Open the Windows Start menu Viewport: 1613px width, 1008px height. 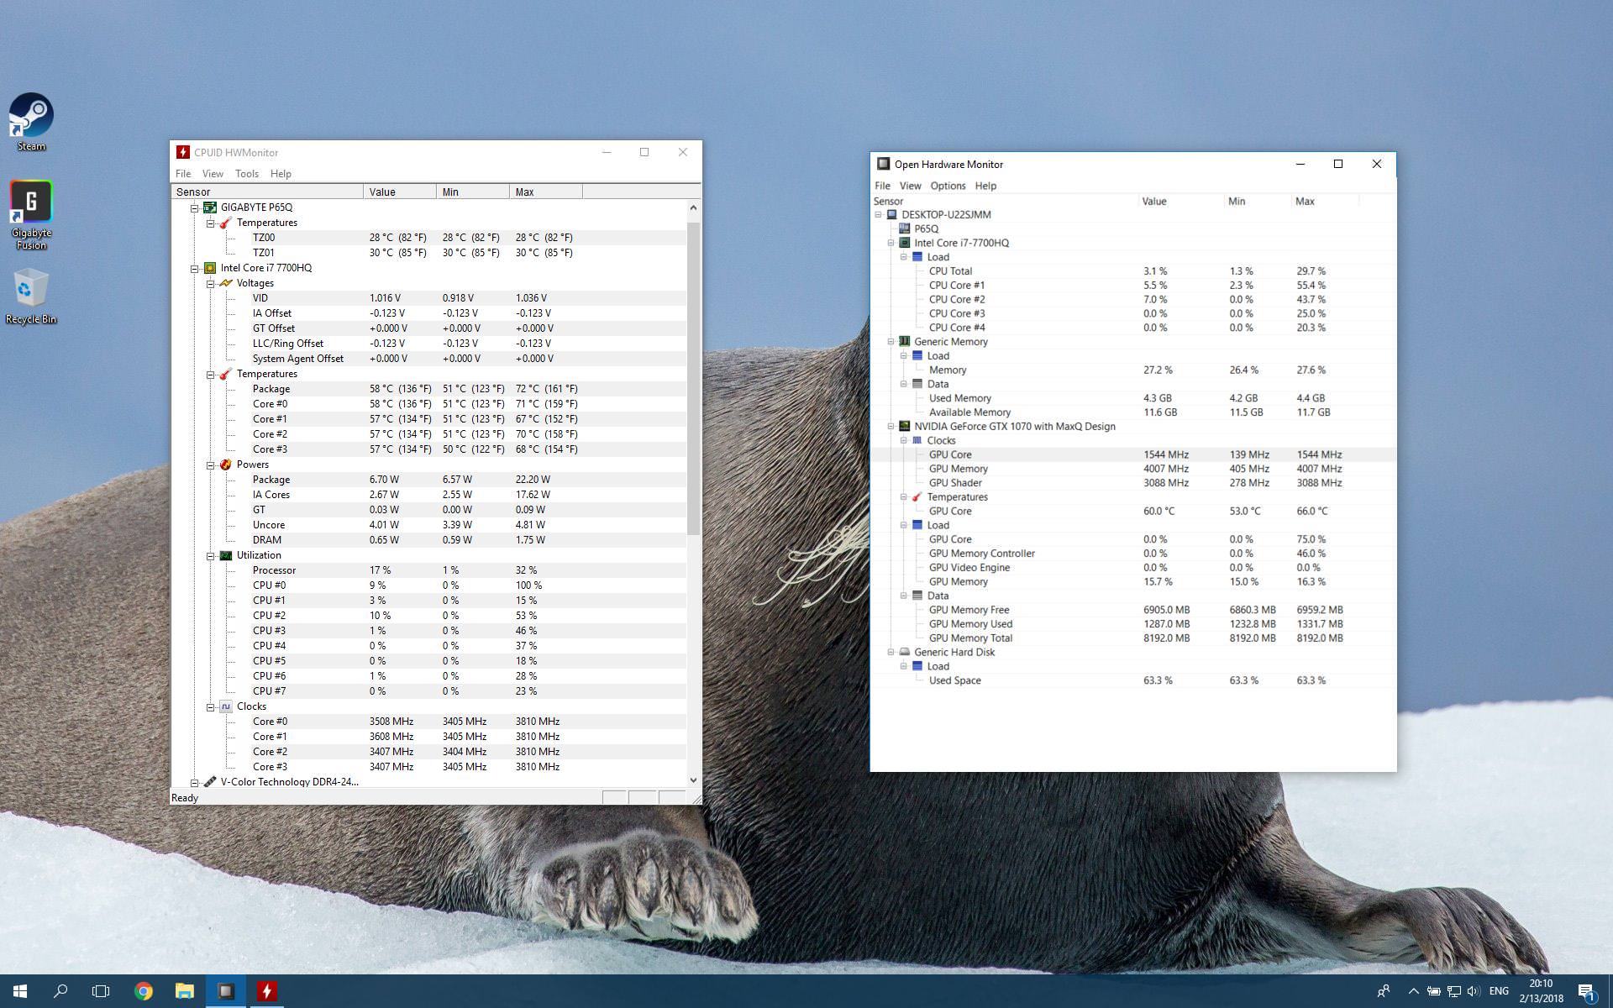pyautogui.click(x=20, y=991)
